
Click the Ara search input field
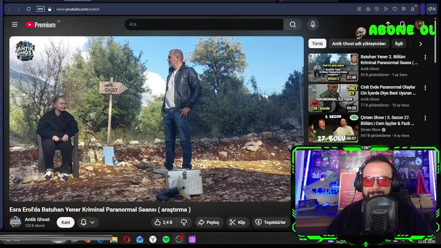(x=204, y=24)
